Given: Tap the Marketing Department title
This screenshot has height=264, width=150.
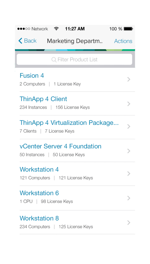Looking at the screenshot, I should (x=75, y=41).
